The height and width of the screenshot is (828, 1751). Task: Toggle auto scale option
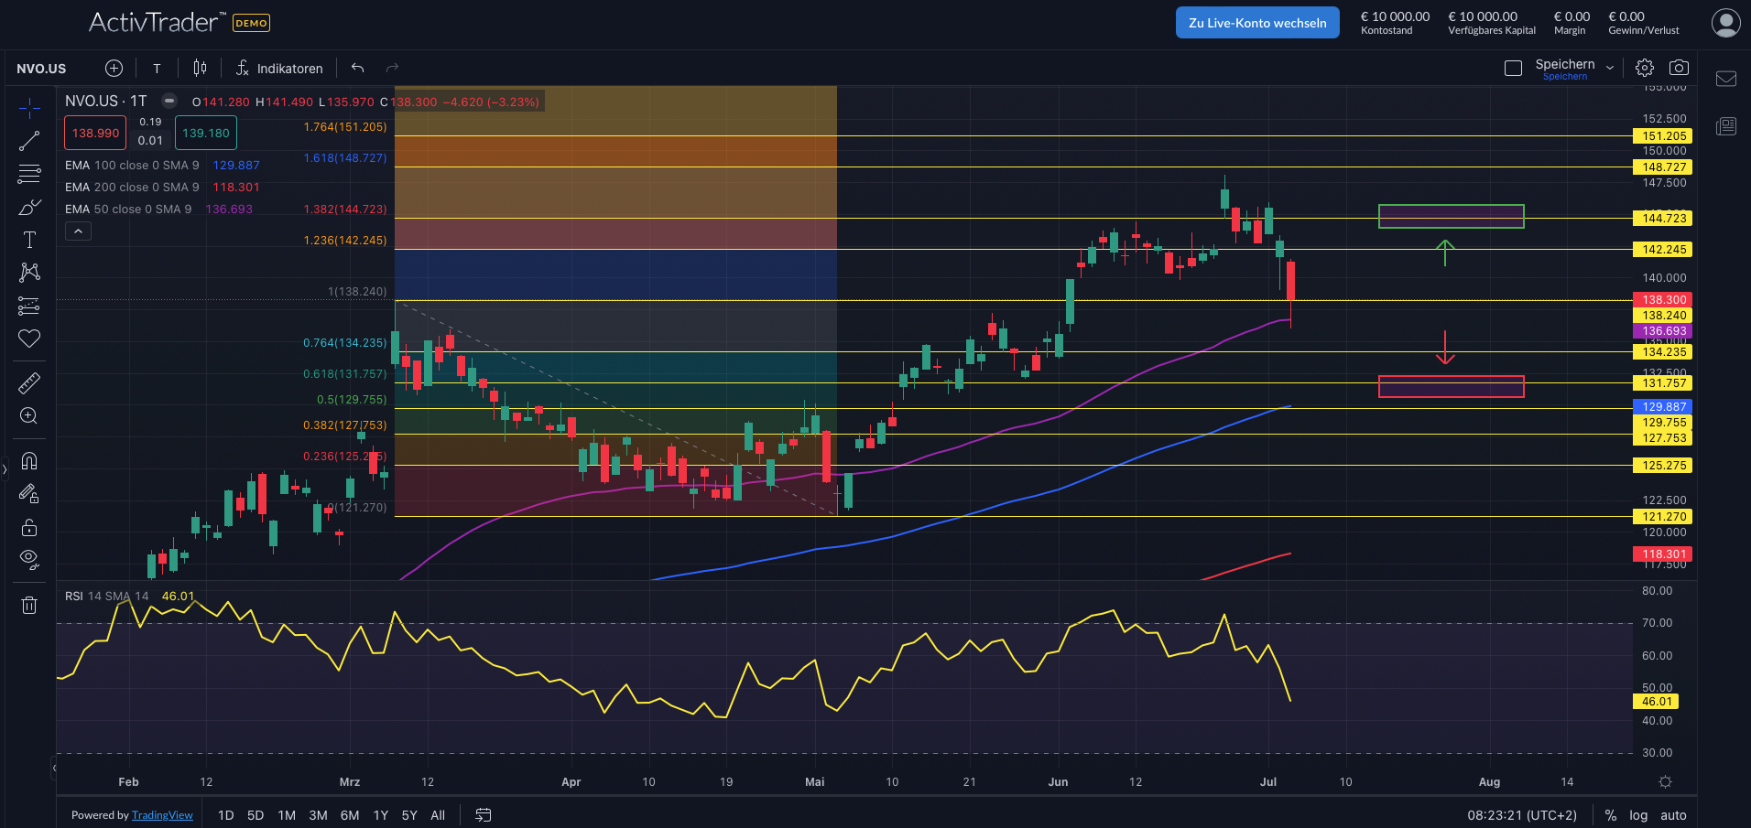click(1673, 815)
